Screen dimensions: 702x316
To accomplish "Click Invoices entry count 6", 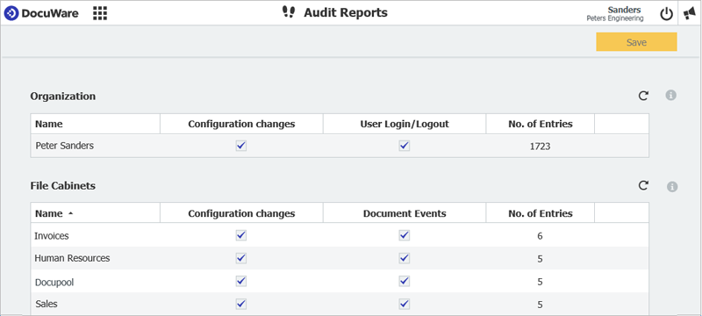I will coord(540,236).
